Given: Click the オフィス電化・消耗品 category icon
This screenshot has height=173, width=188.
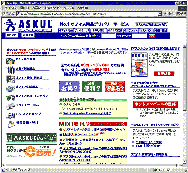Looking at the screenshot, I should point(11,79).
